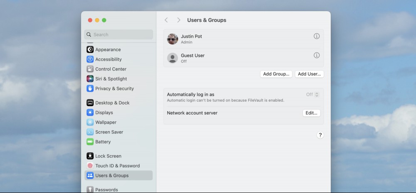
Task: Open Control Center settings pane
Action: tap(111, 69)
